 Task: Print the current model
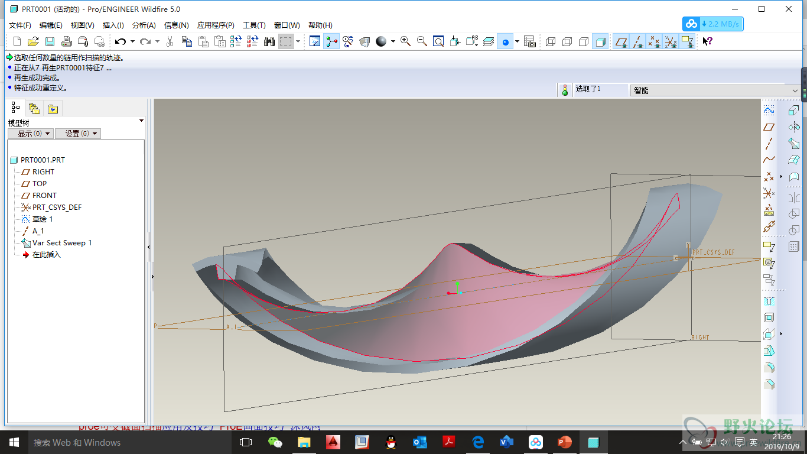(x=66, y=41)
